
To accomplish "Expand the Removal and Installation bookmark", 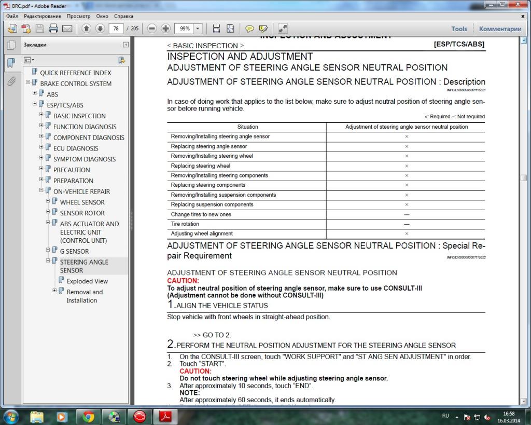I will (x=55, y=291).
